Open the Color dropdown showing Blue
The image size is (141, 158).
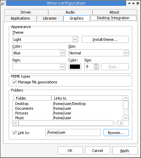pyautogui.click(x=39, y=53)
